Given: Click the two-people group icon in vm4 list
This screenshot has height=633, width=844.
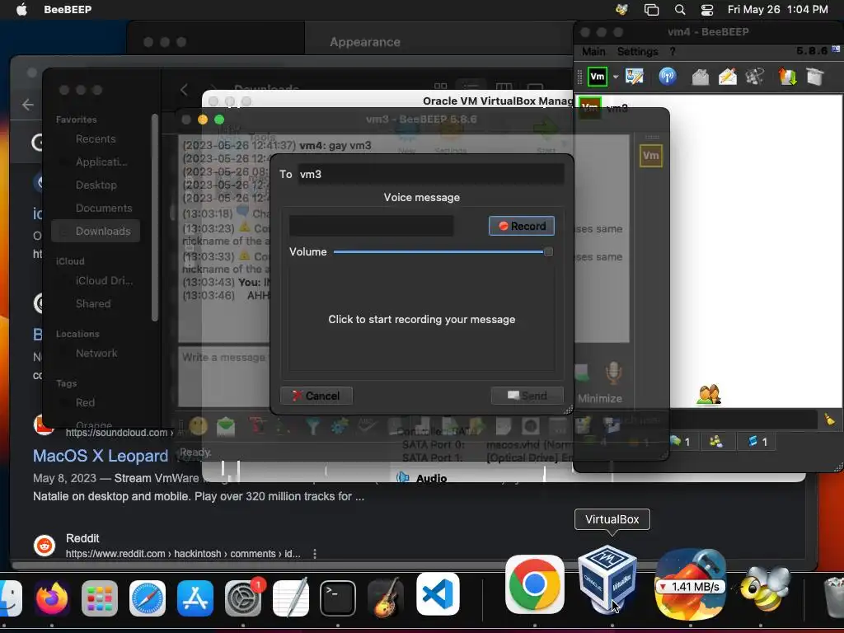Looking at the screenshot, I should pyautogui.click(x=708, y=395).
